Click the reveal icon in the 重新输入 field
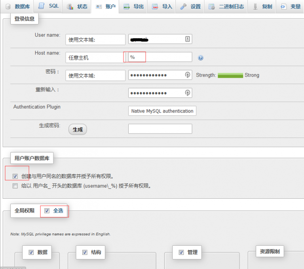Viewport: 304px width, 269px height. pyautogui.click(x=188, y=93)
